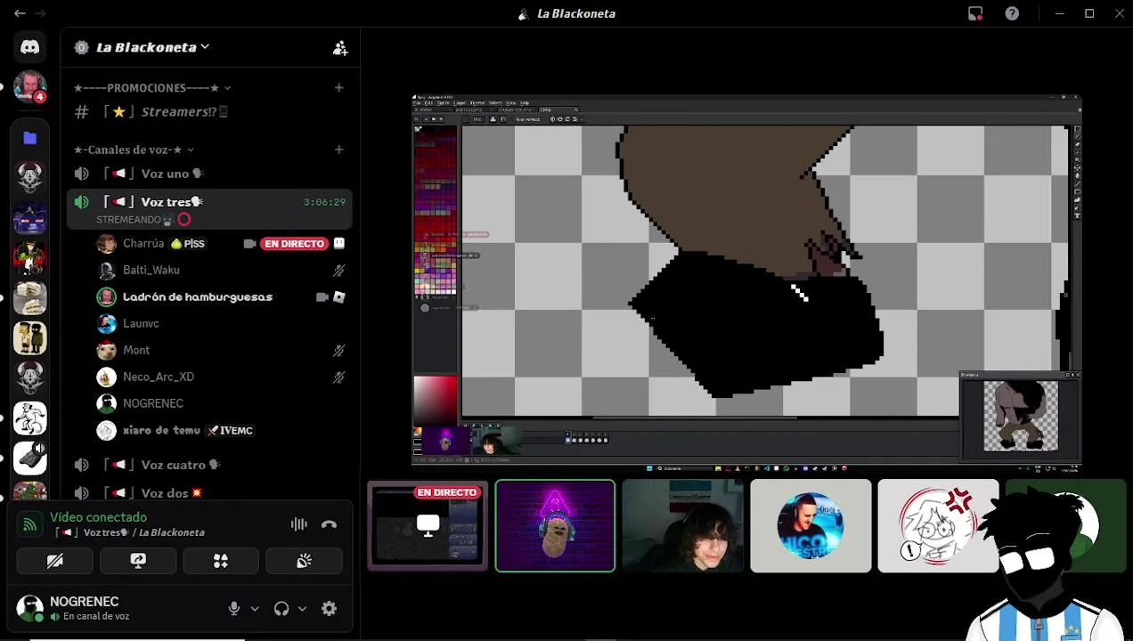
Task: Share your screen button
Action: tap(138, 561)
